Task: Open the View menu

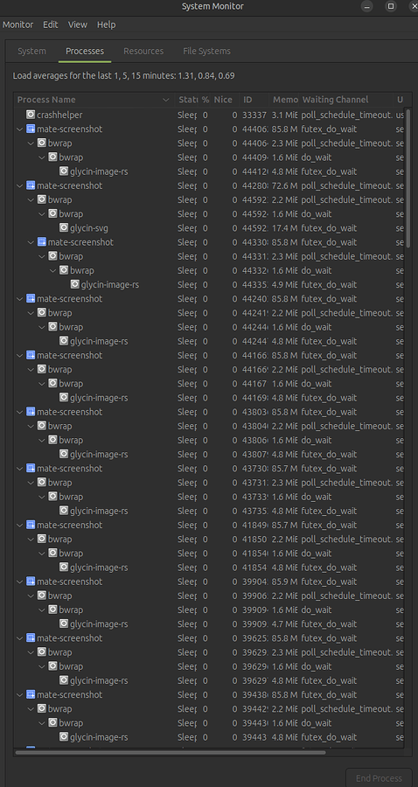Action: pos(78,24)
